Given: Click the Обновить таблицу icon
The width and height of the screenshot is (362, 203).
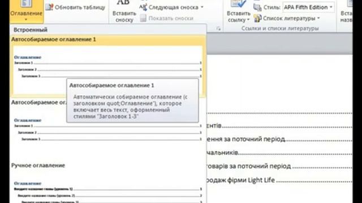Looking at the screenshot, I should tap(49, 7).
